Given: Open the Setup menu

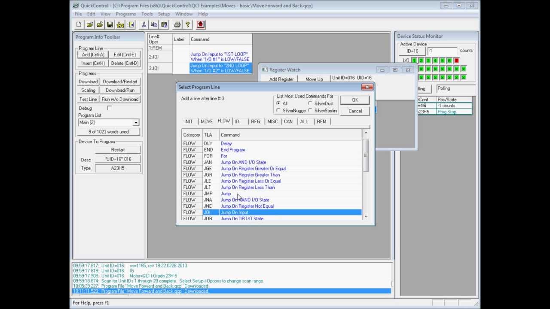Looking at the screenshot, I should [164, 14].
